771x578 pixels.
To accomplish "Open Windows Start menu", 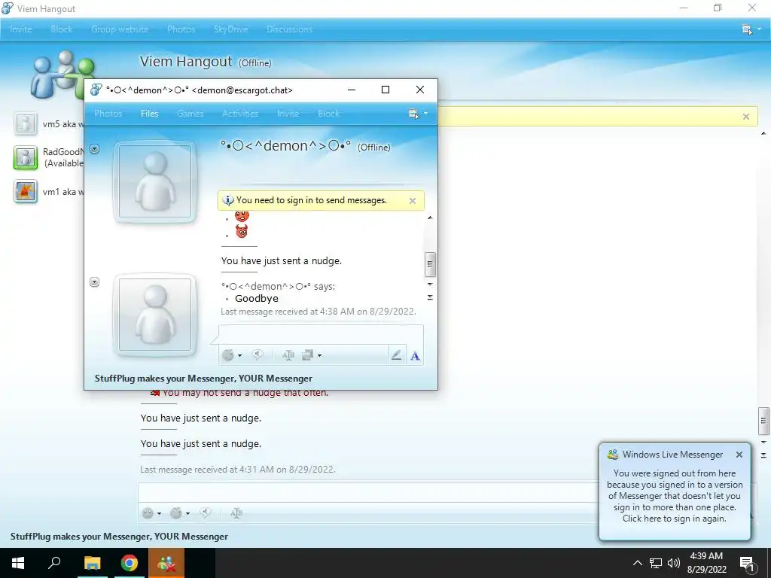I will tap(18, 563).
